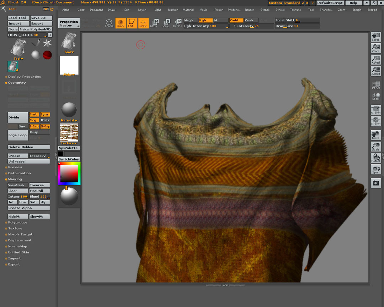Open the Alpha selector dropdown

click(69, 75)
